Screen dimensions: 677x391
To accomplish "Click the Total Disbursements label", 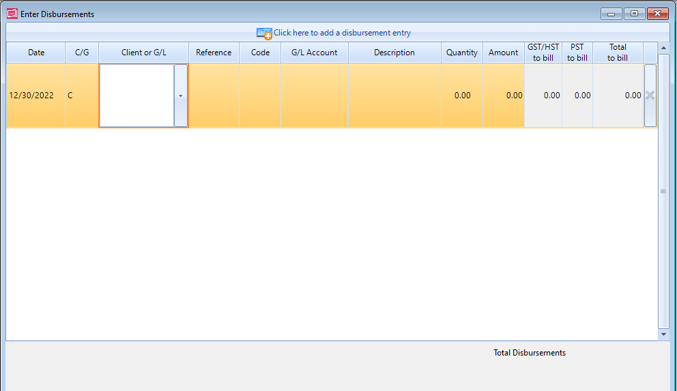I will (x=530, y=353).
